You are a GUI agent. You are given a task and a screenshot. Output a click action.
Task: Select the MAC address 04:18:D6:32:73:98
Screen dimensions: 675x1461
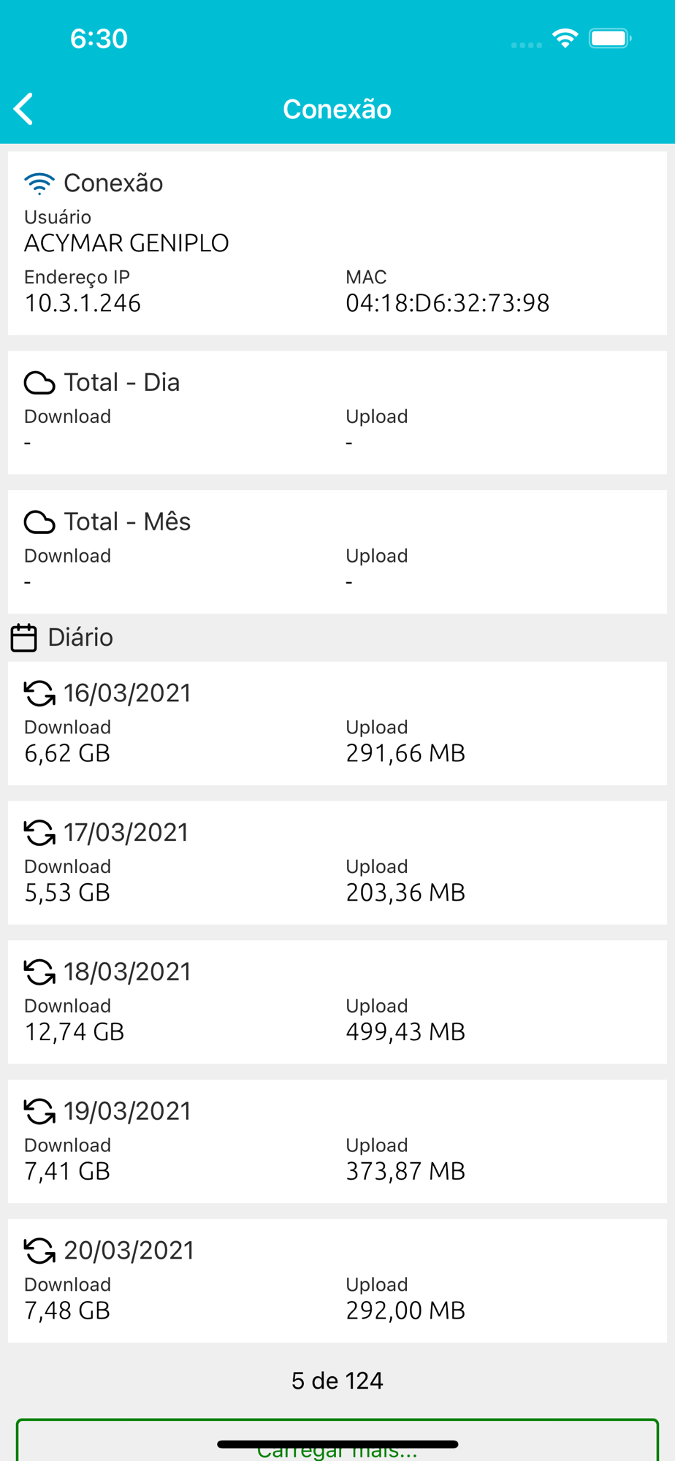point(448,303)
